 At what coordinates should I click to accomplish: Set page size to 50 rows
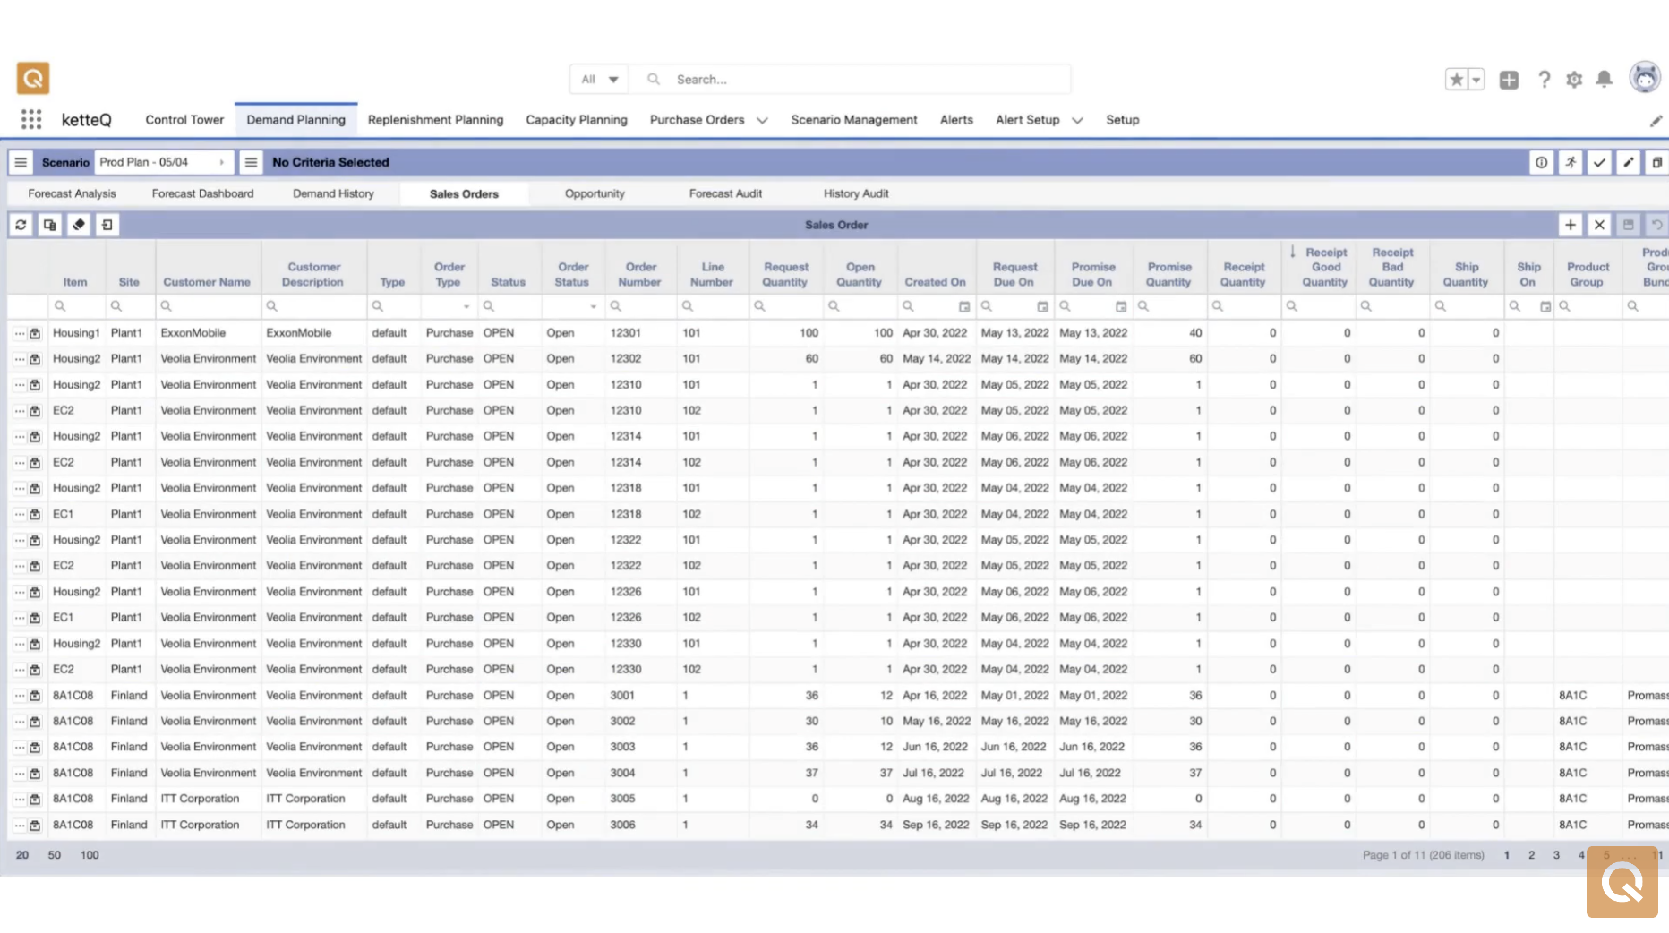[x=55, y=855]
